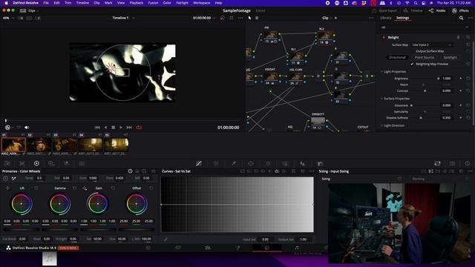Image resolution: width=475 pixels, height=267 pixels.
Task: Select the first clip thumbnail
Action: pos(13,145)
